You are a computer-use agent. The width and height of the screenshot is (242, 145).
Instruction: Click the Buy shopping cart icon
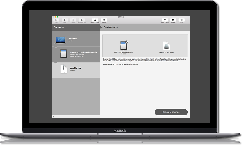181,20
